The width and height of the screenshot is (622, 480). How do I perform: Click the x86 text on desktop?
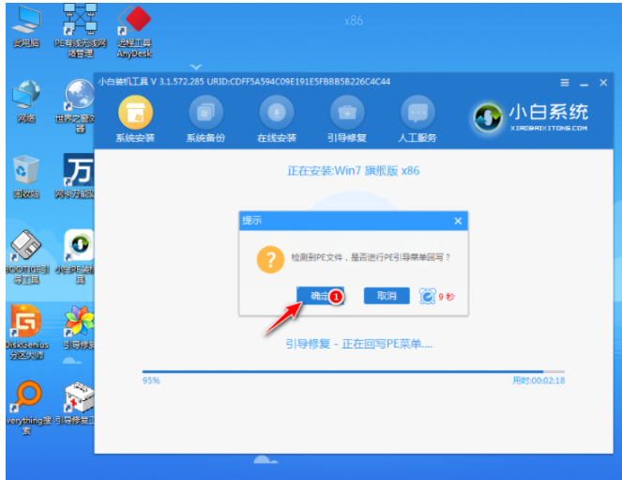354,21
